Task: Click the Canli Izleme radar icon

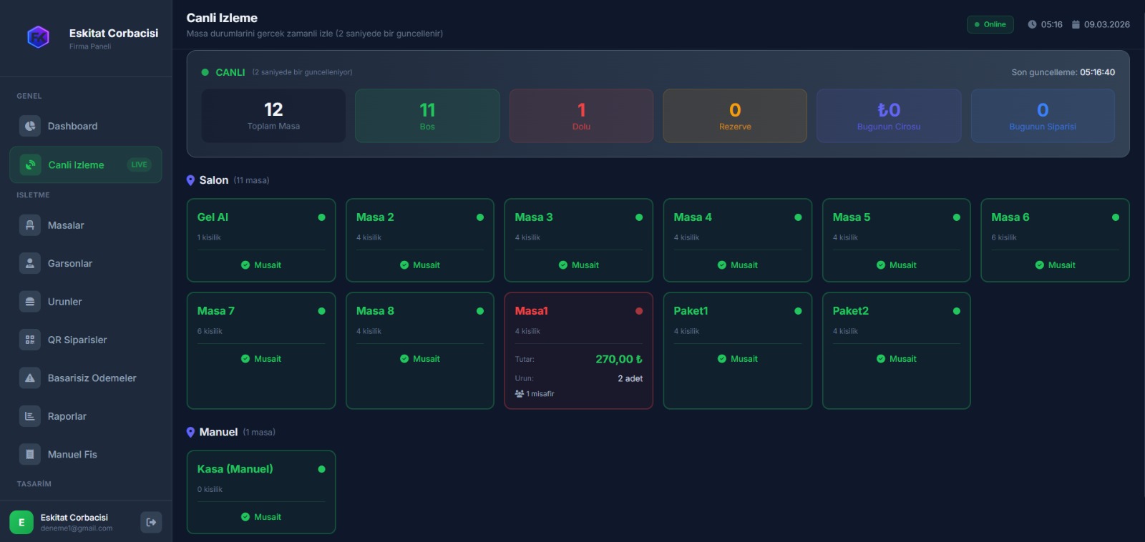Action: (30, 164)
